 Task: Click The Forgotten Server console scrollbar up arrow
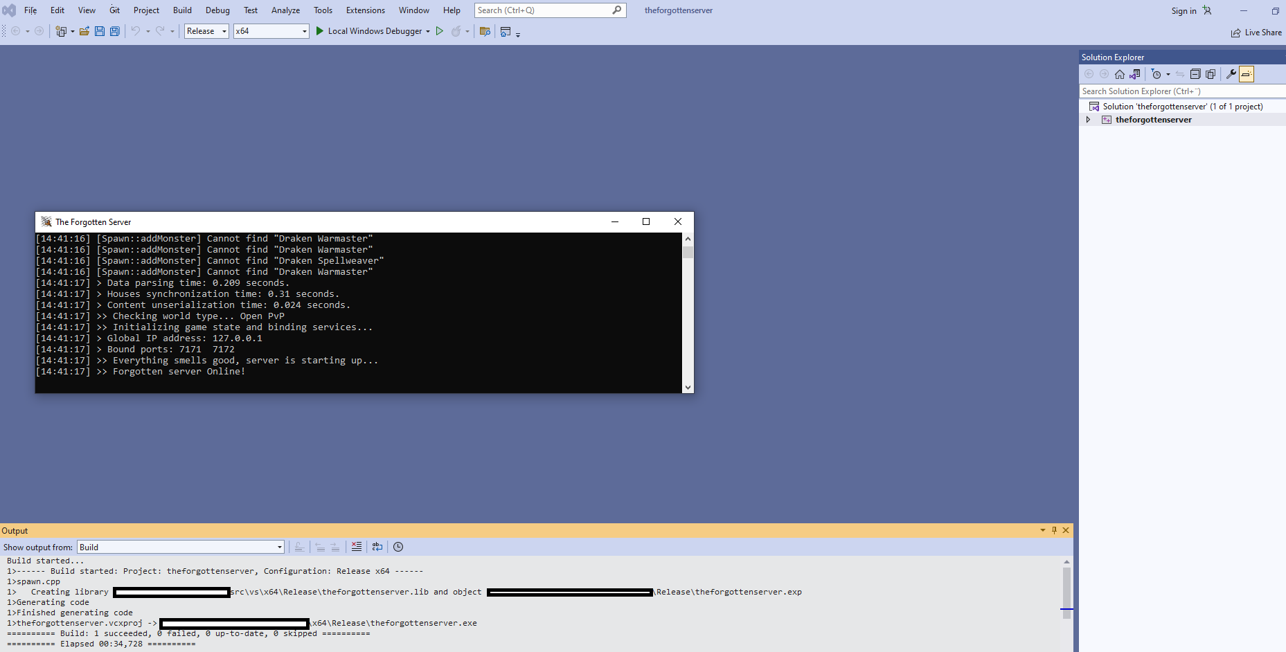click(688, 239)
